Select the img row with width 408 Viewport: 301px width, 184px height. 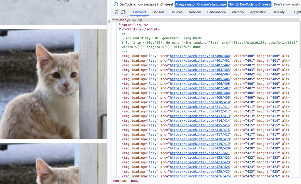205,93
